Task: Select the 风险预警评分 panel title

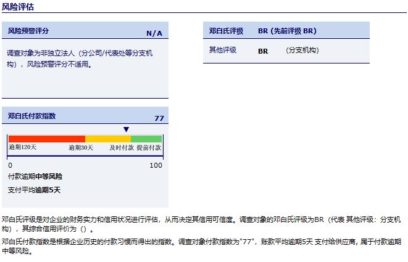Action: coord(28,31)
